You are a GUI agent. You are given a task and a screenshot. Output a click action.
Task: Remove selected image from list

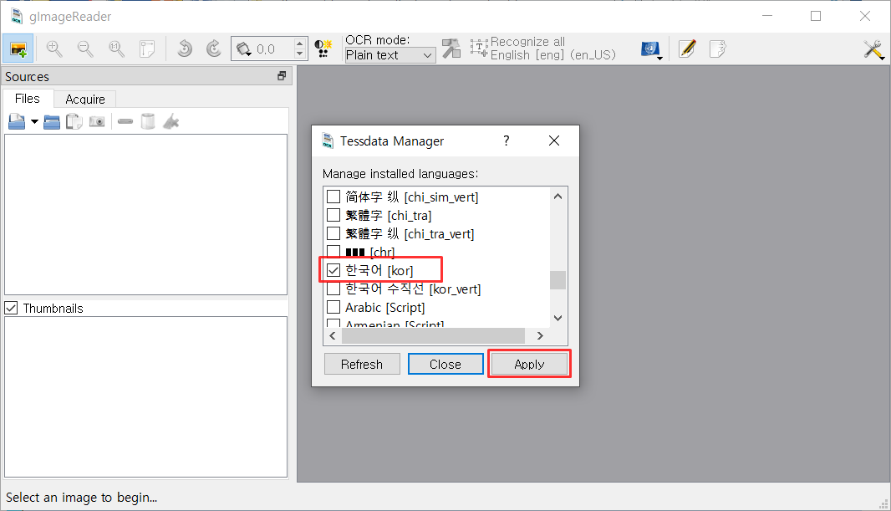pyautogui.click(x=125, y=121)
